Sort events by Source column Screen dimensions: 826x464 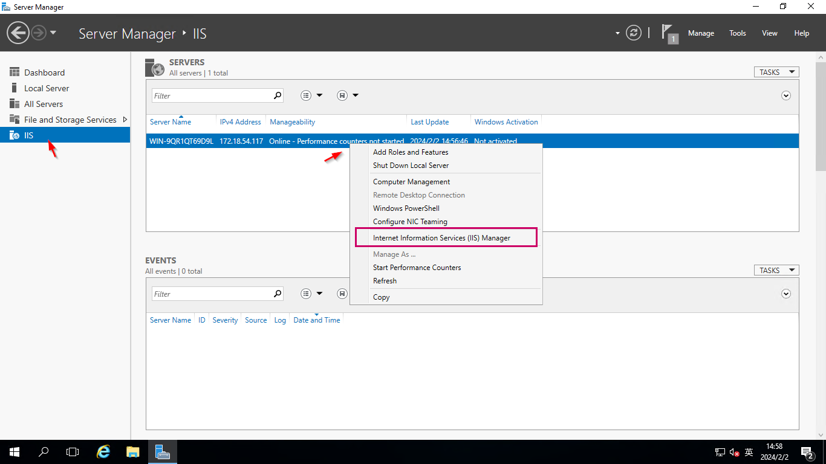click(x=256, y=320)
